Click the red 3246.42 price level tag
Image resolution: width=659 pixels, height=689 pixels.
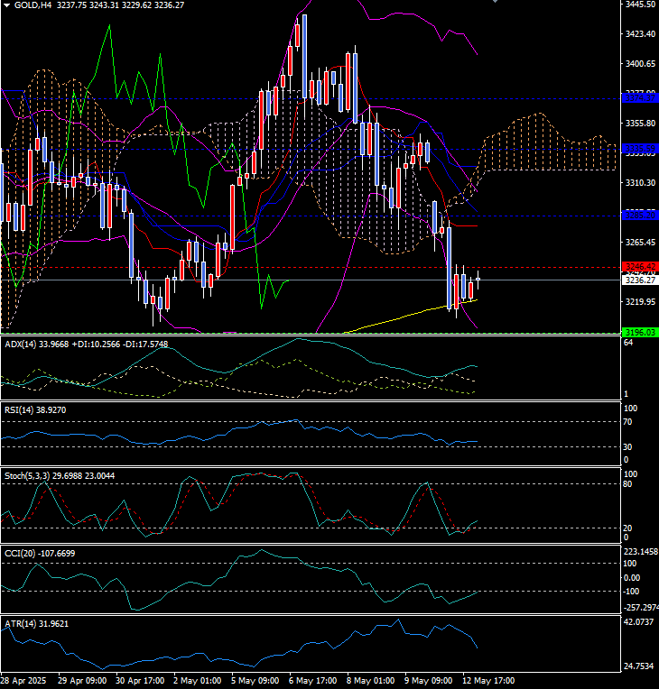pos(640,267)
